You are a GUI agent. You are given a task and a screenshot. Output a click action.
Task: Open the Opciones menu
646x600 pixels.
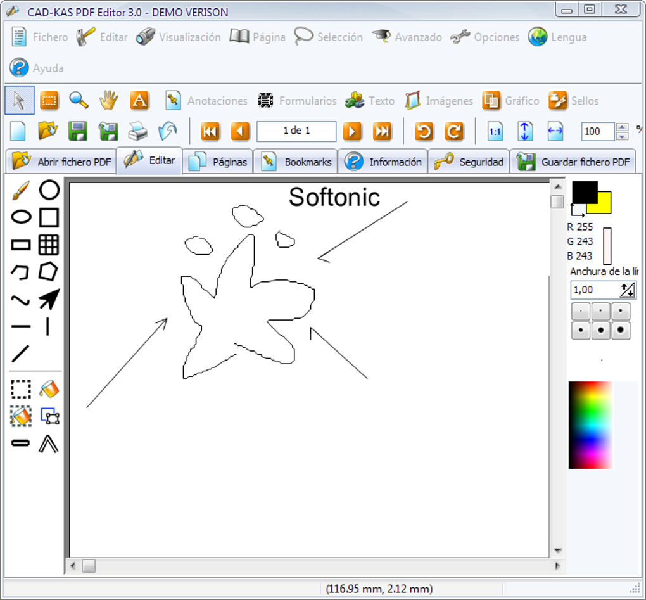[x=485, y=37]
